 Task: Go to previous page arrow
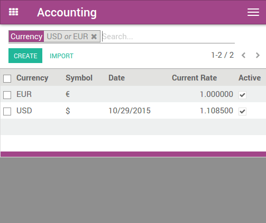tap(244, 56)
